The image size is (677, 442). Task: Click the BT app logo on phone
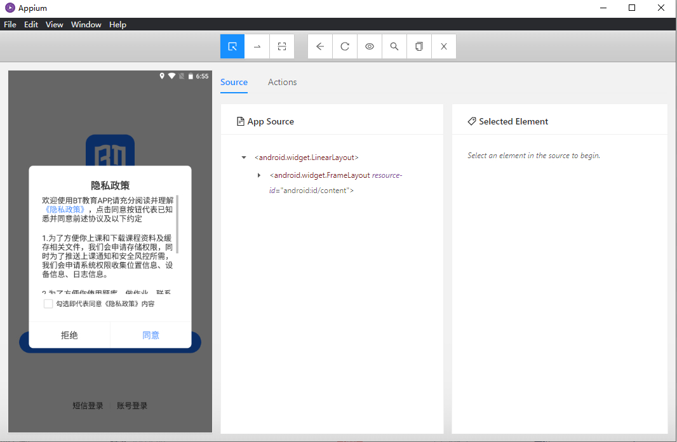[x=110, y=151]
